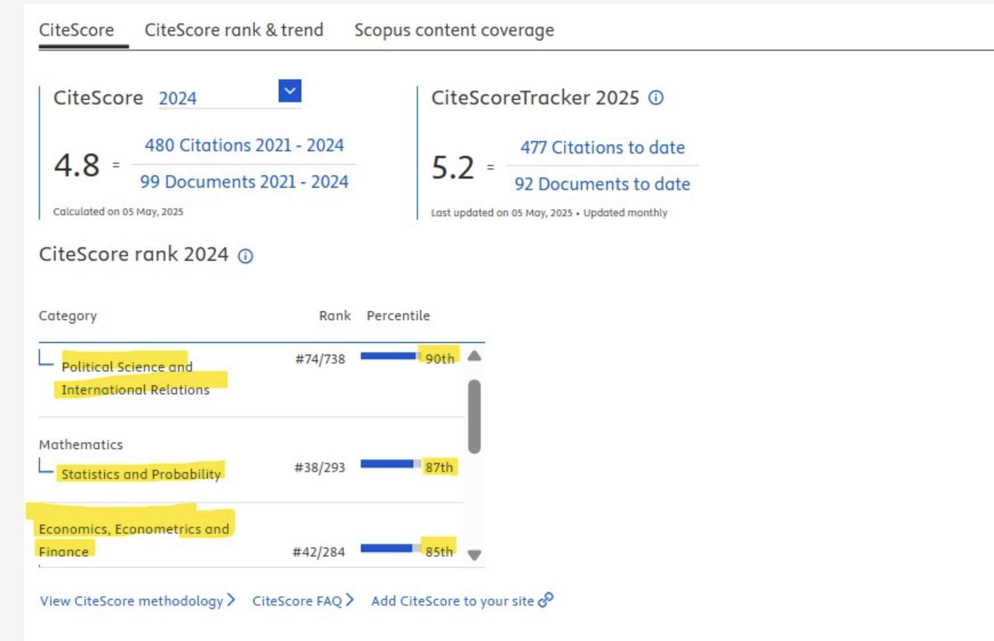Click the CiteScoreTracker 2025 info icon
Image resolution: width=994 pixels, height=641 pixels.
(656, 98)
